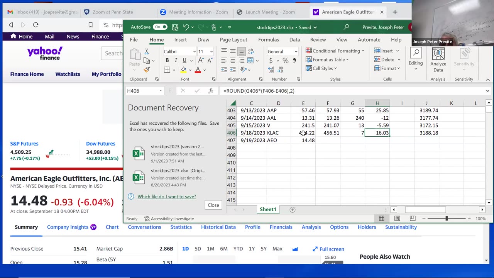Reload the browser page
The height and width of the screenshot is (278, 494).
36,25
